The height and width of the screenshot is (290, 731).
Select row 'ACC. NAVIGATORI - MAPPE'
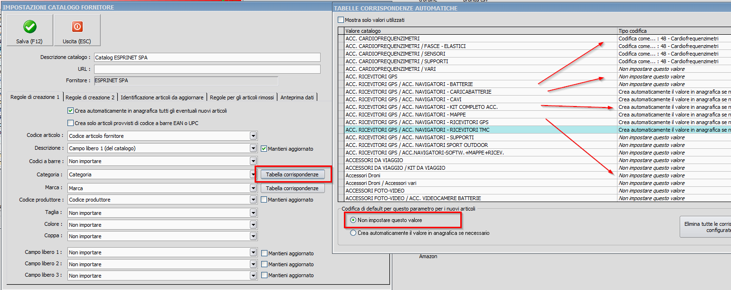(x=534, y=115)
